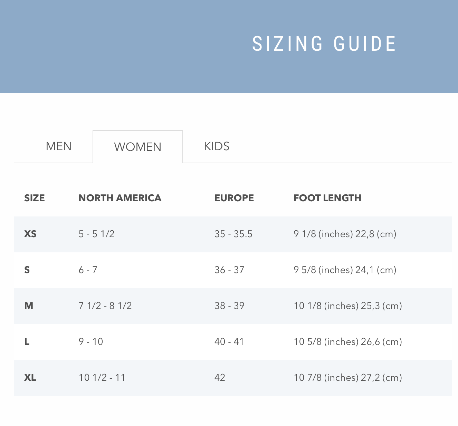This screenshot has height=426, width=458.
Task: Click the foot length 27,2 cm cell
Action: [x=347, y=378]
